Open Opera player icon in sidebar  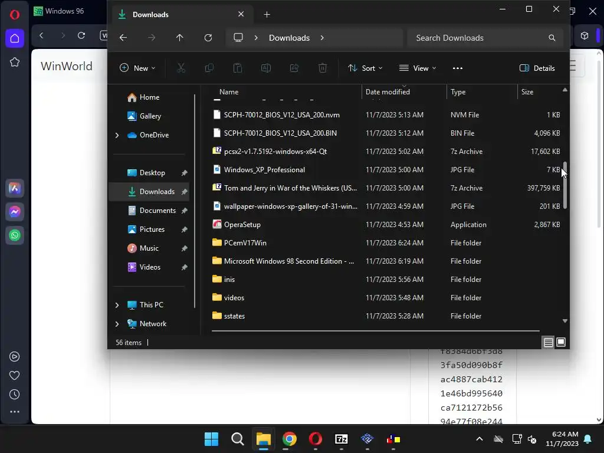15,357
